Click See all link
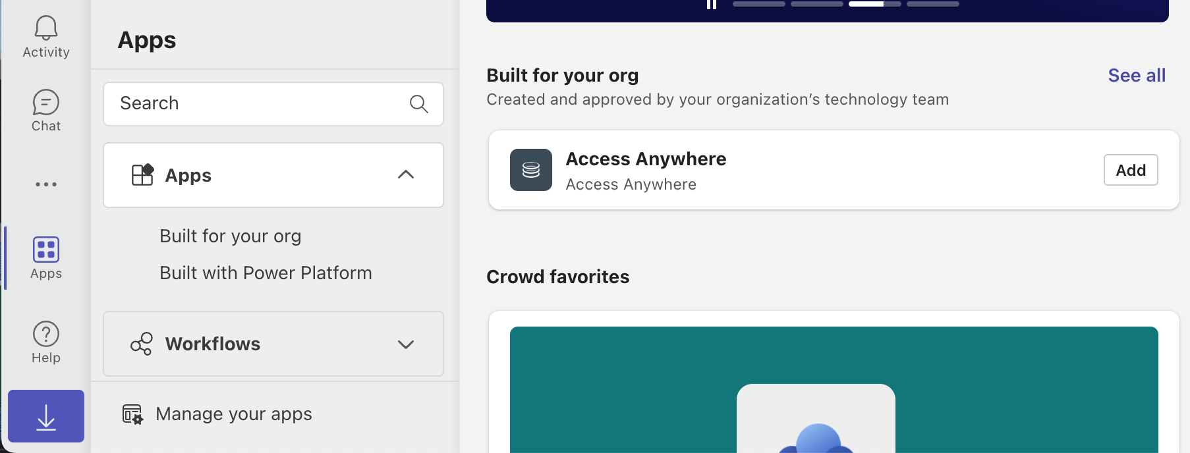This screenshot has width=1190, height=453. point(1136,76)
